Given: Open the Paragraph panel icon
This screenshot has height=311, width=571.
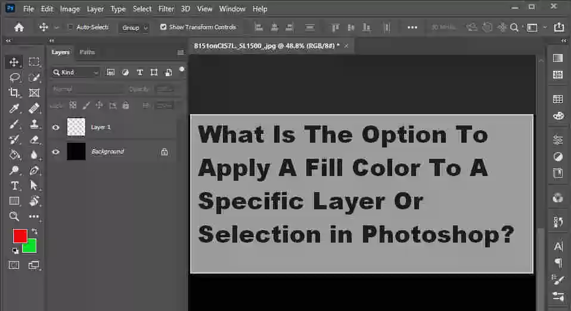Looking at the screenshot, I should coord(558,263).
